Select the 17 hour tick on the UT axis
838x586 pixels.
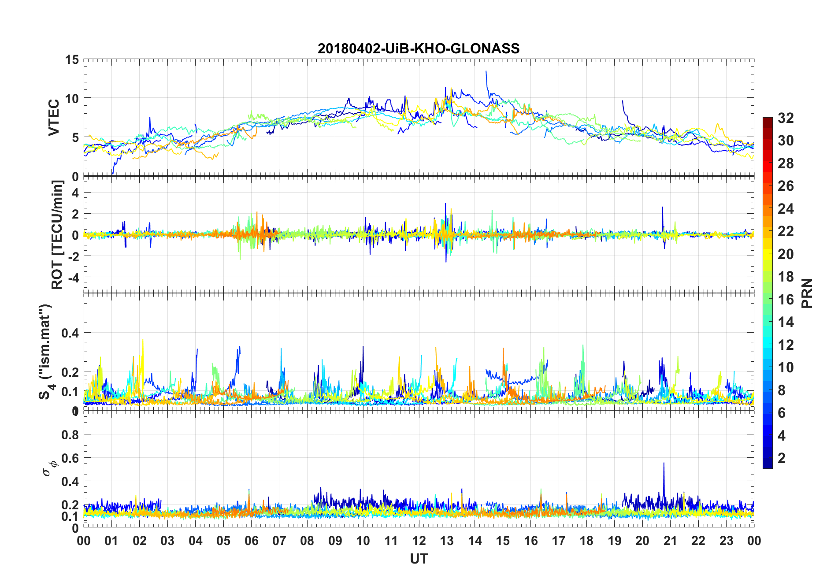[559, 541]
